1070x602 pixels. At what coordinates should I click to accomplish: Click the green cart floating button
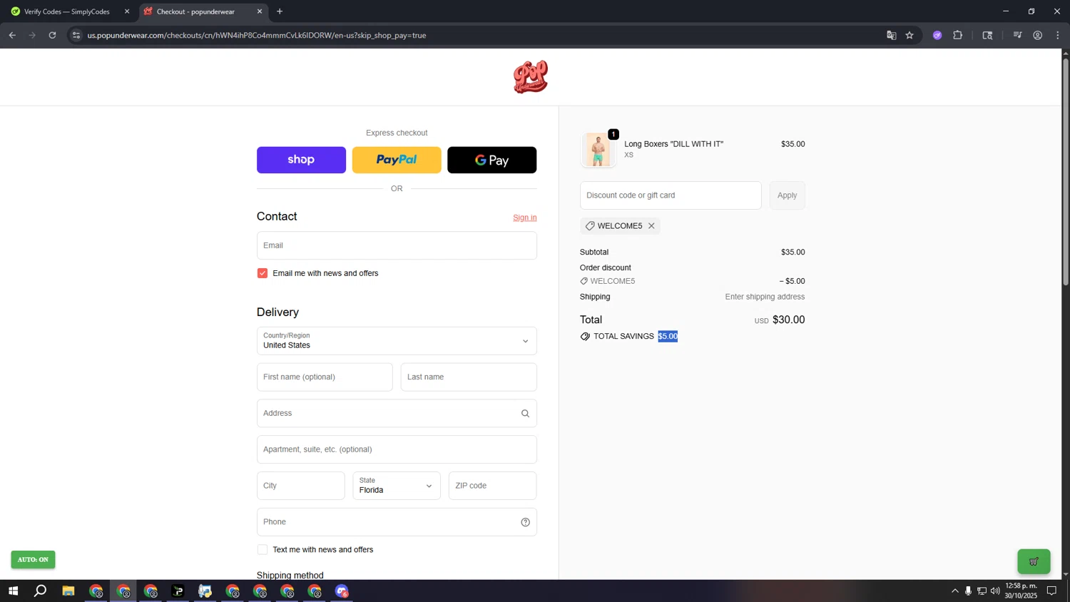pos(1033,561)
